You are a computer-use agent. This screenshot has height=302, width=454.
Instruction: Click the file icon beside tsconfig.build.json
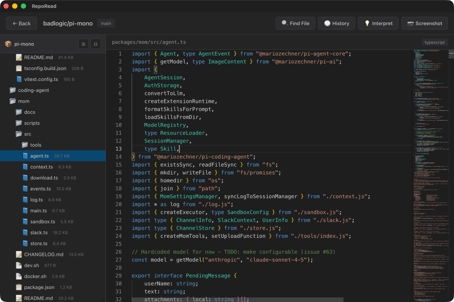coord(19,68)
